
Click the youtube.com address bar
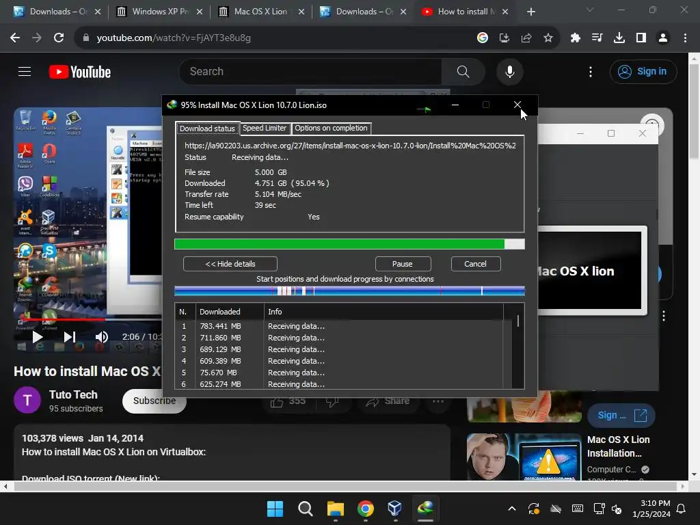tap(277, 38)
